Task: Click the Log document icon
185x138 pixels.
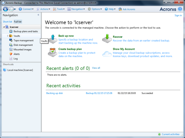Action: click(x=11, y=58)
